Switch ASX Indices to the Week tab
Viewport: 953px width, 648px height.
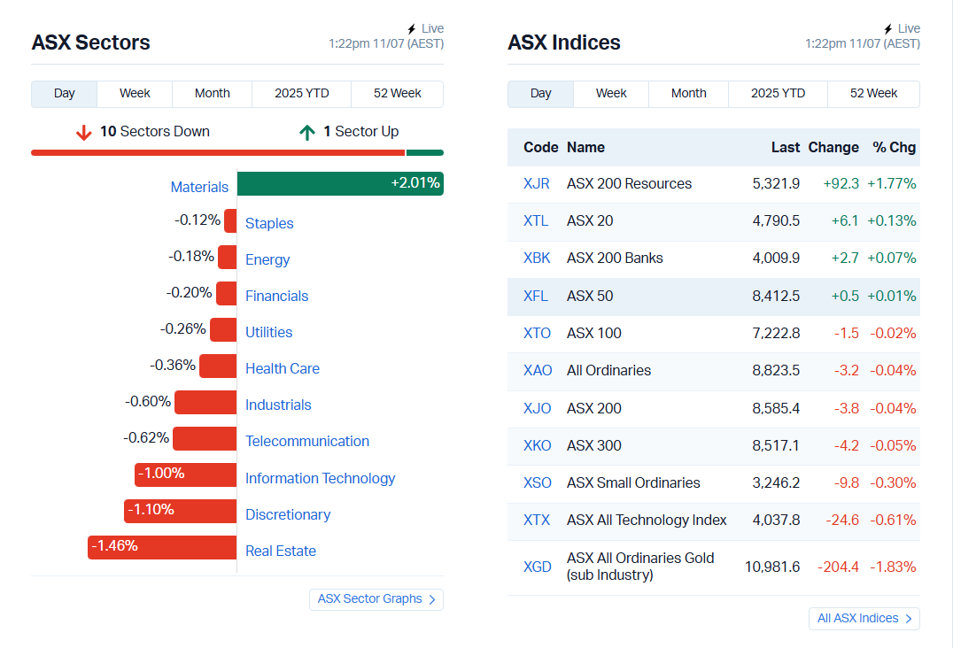[x=611, y=94]
